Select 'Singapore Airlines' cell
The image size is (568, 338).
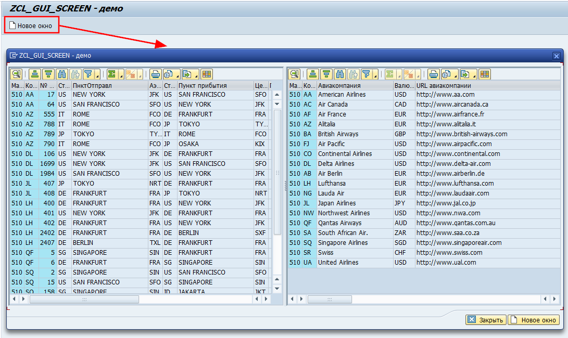[x=355, y=243]
